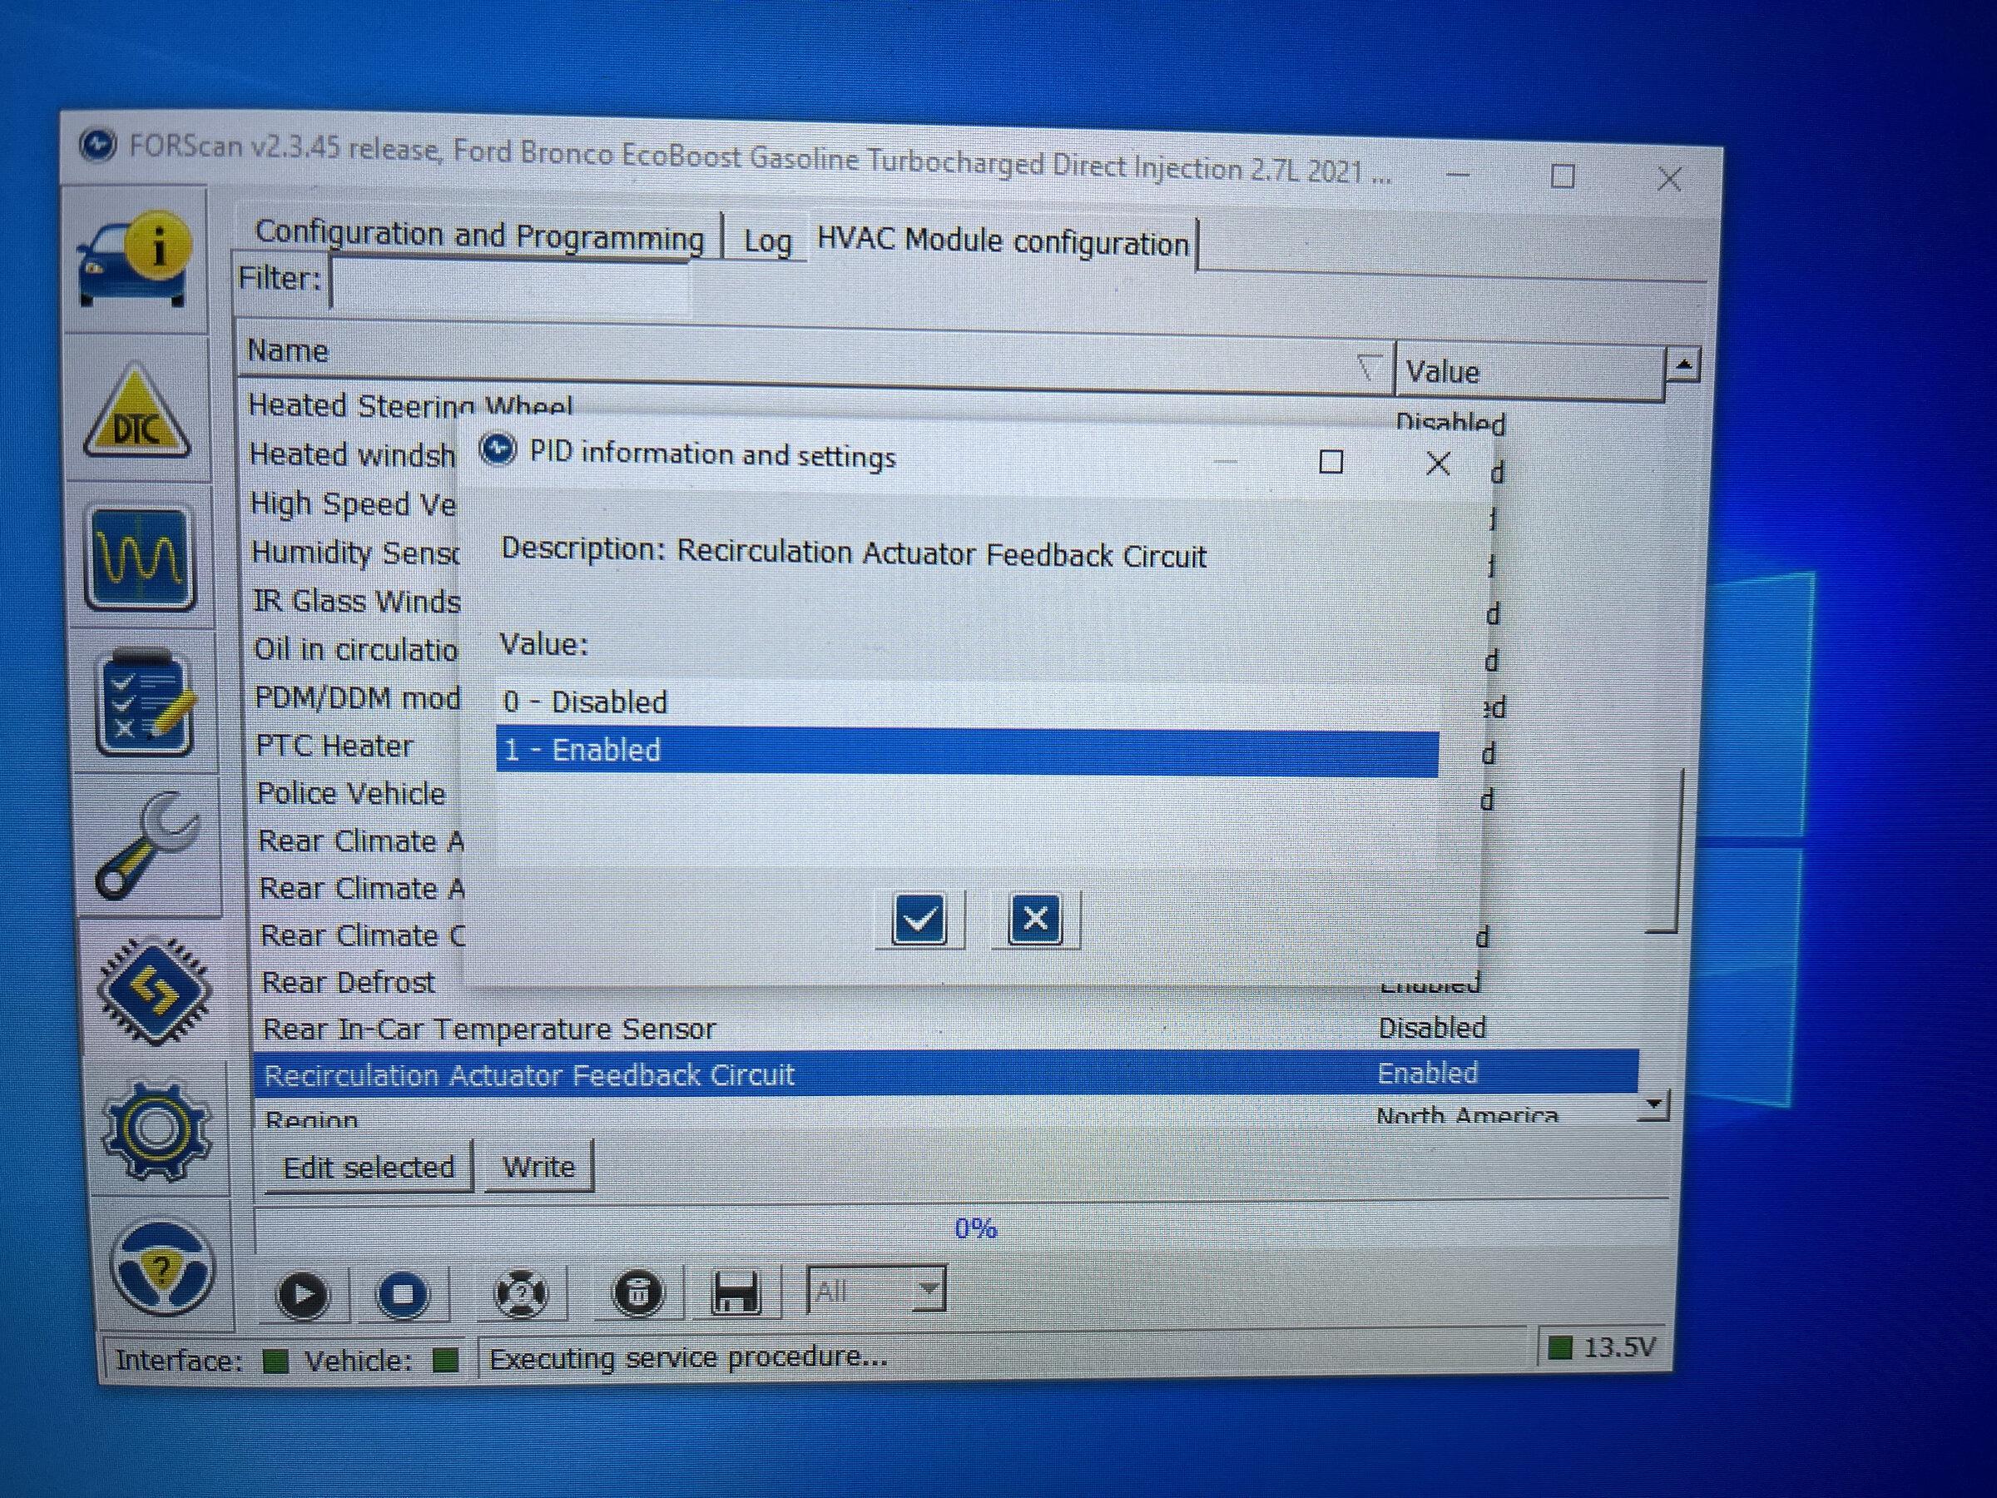
Task: Select the Humidity Sensor row
Action: pyautogui.click(x=354, y=553)
